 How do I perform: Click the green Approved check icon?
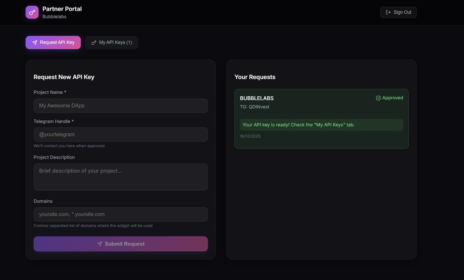[378, 98]
